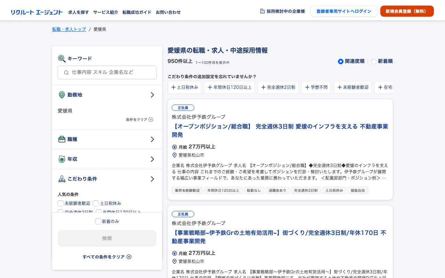
Task: Click the plus icon on 年間休日120日以上 suggestion chip
Action: click(x=210, y=87)
